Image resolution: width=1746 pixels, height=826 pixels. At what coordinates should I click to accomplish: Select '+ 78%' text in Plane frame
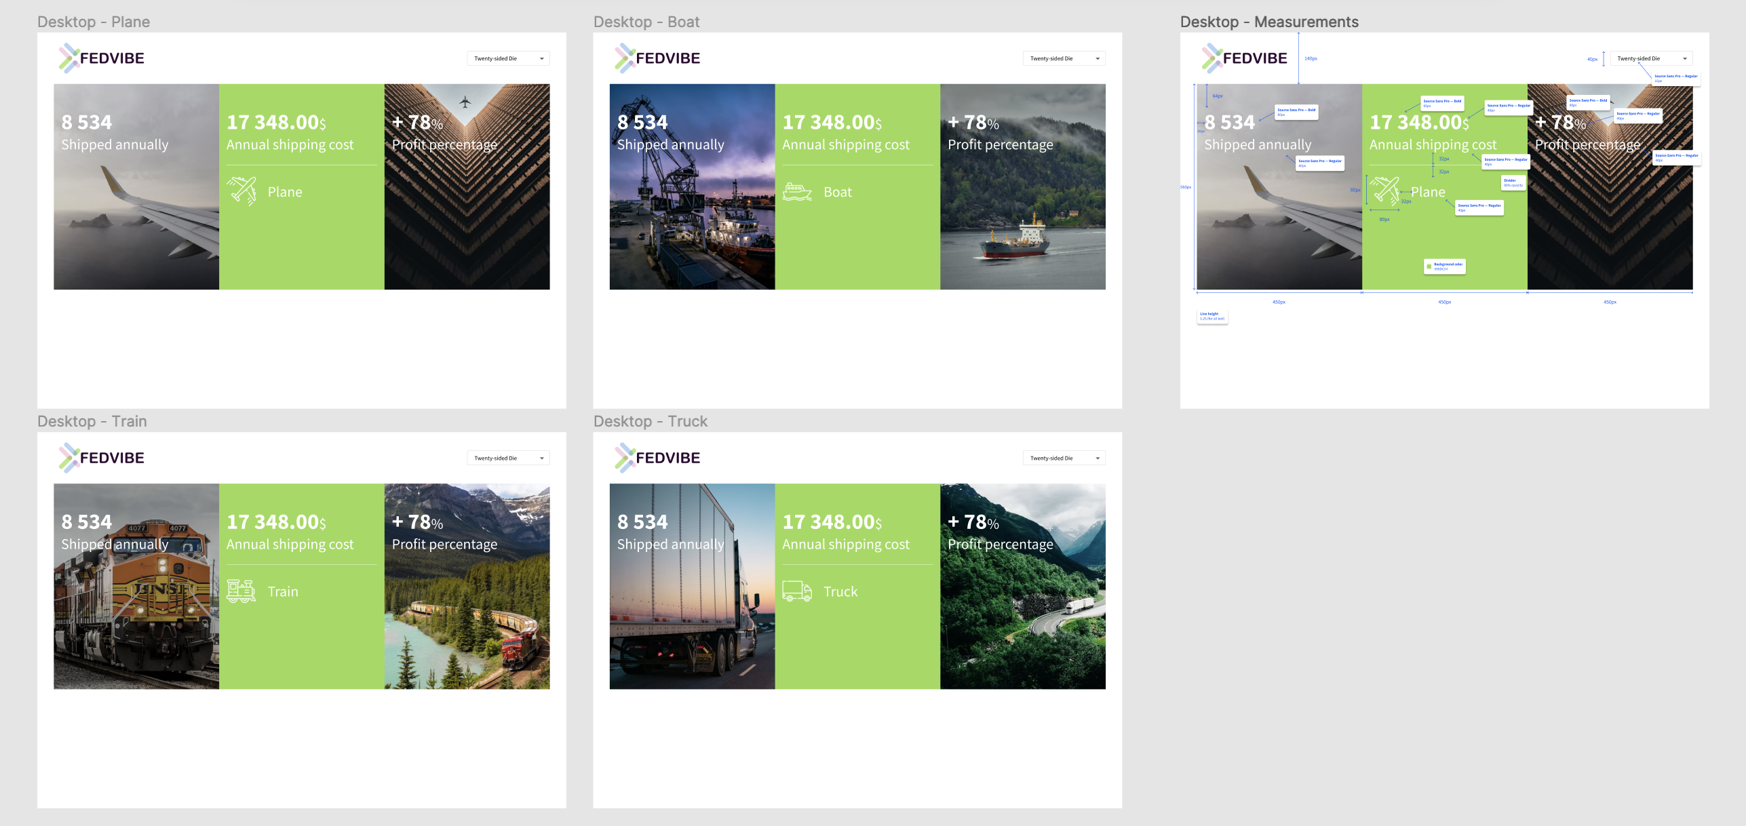point(418,123)
